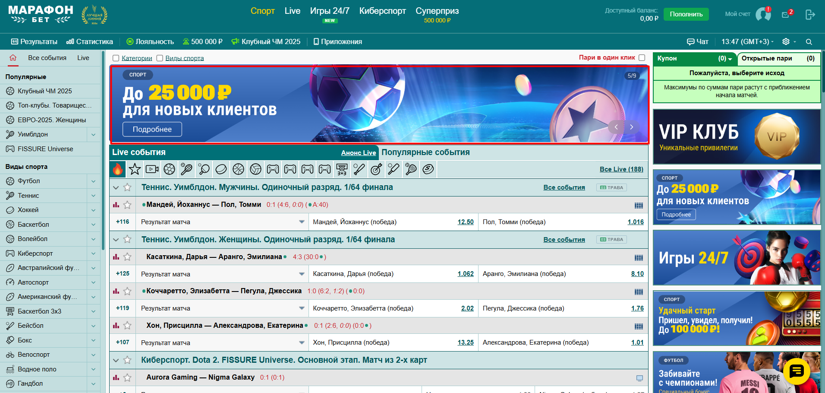Show favorites star filter in Live events bar
Viewport: 825px width, 393px height.
(135, 169)
